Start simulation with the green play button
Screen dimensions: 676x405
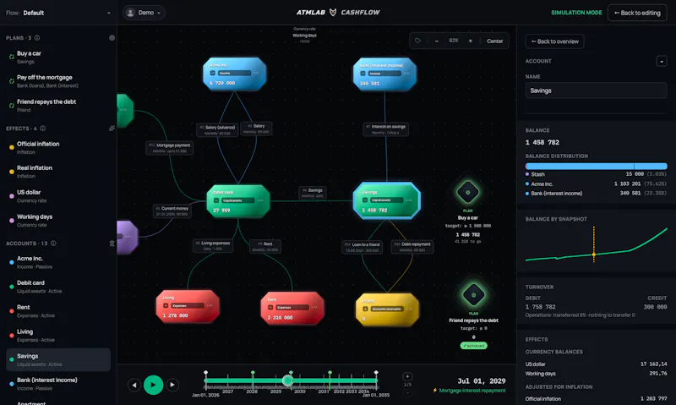153,385
